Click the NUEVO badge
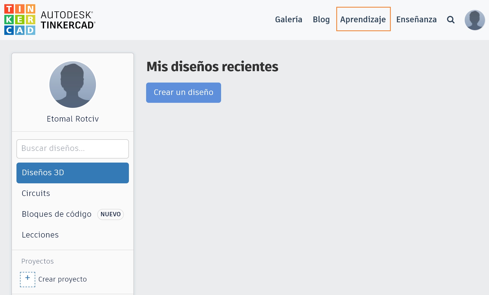This screenshot has width=489, height=295. tap(110, 214)
